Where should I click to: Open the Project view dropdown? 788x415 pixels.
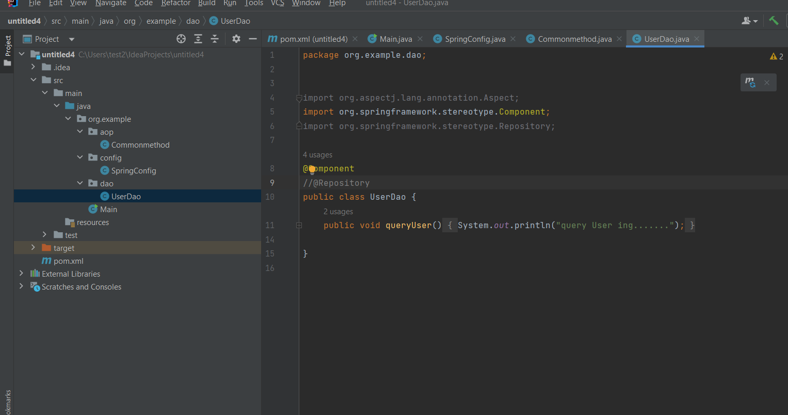pyautogui.click(x=72, y=39)
